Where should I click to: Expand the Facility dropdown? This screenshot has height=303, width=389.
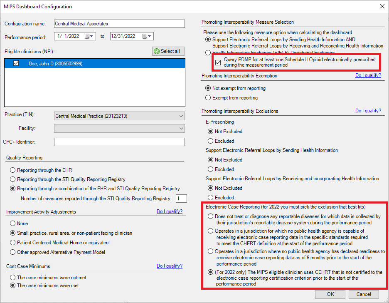[x=181, y=129]
